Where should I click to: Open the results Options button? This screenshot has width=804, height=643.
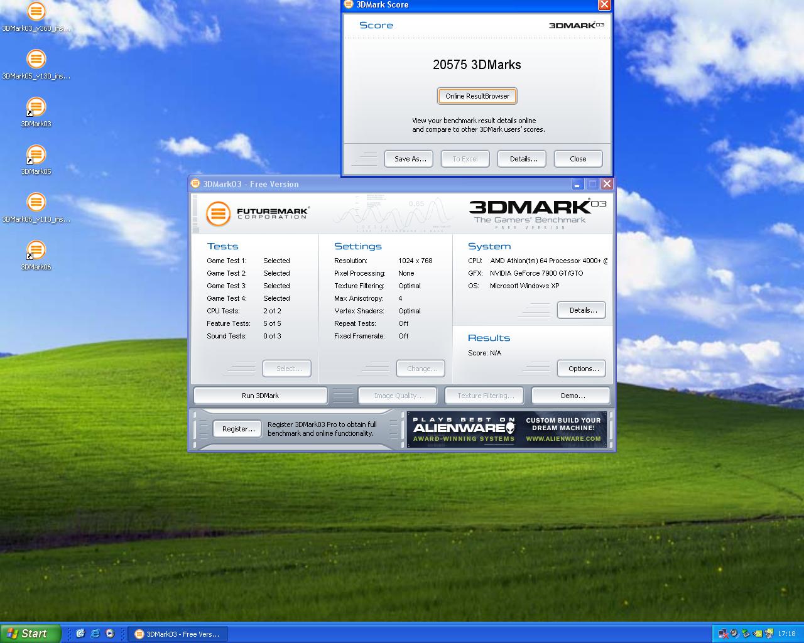point(582,369)
